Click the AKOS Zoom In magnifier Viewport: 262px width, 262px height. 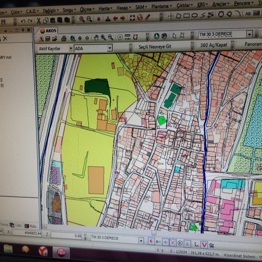(x=103, y=38)
